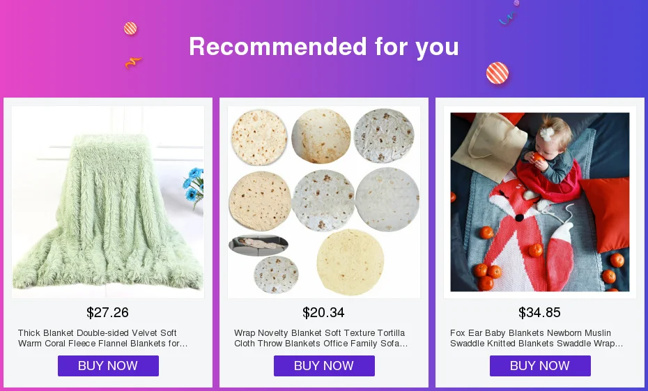Image resolution: width=648 pixels, height=391 pixels.
Task: Click the pale yellow tortilla blanket variant
Action: coord(350,262)
